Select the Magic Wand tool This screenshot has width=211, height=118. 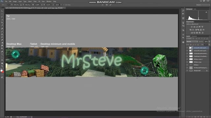2,20
